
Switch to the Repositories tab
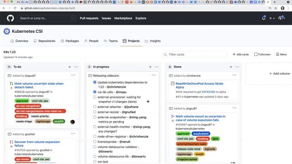click(45, 41)
